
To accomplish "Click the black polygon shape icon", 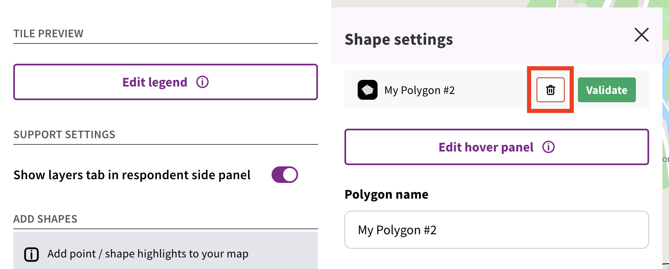I will (368, 90).
